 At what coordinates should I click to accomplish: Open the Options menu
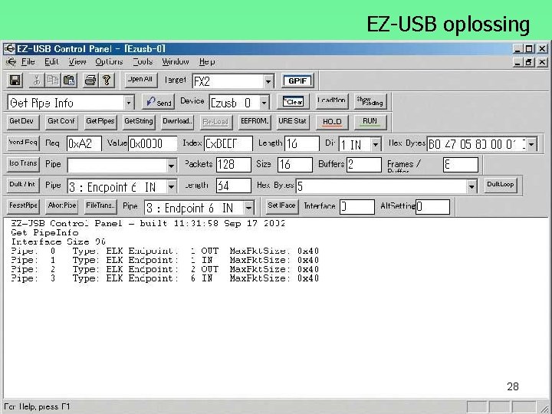pos(109,62)
